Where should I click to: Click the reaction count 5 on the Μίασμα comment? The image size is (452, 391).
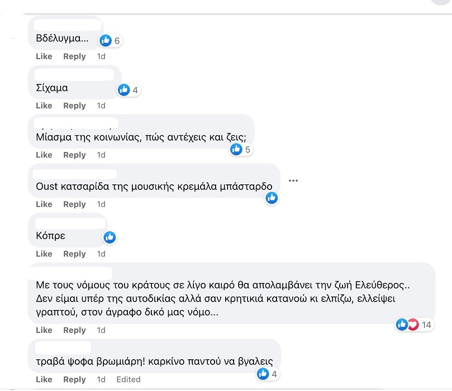point(247,149)
